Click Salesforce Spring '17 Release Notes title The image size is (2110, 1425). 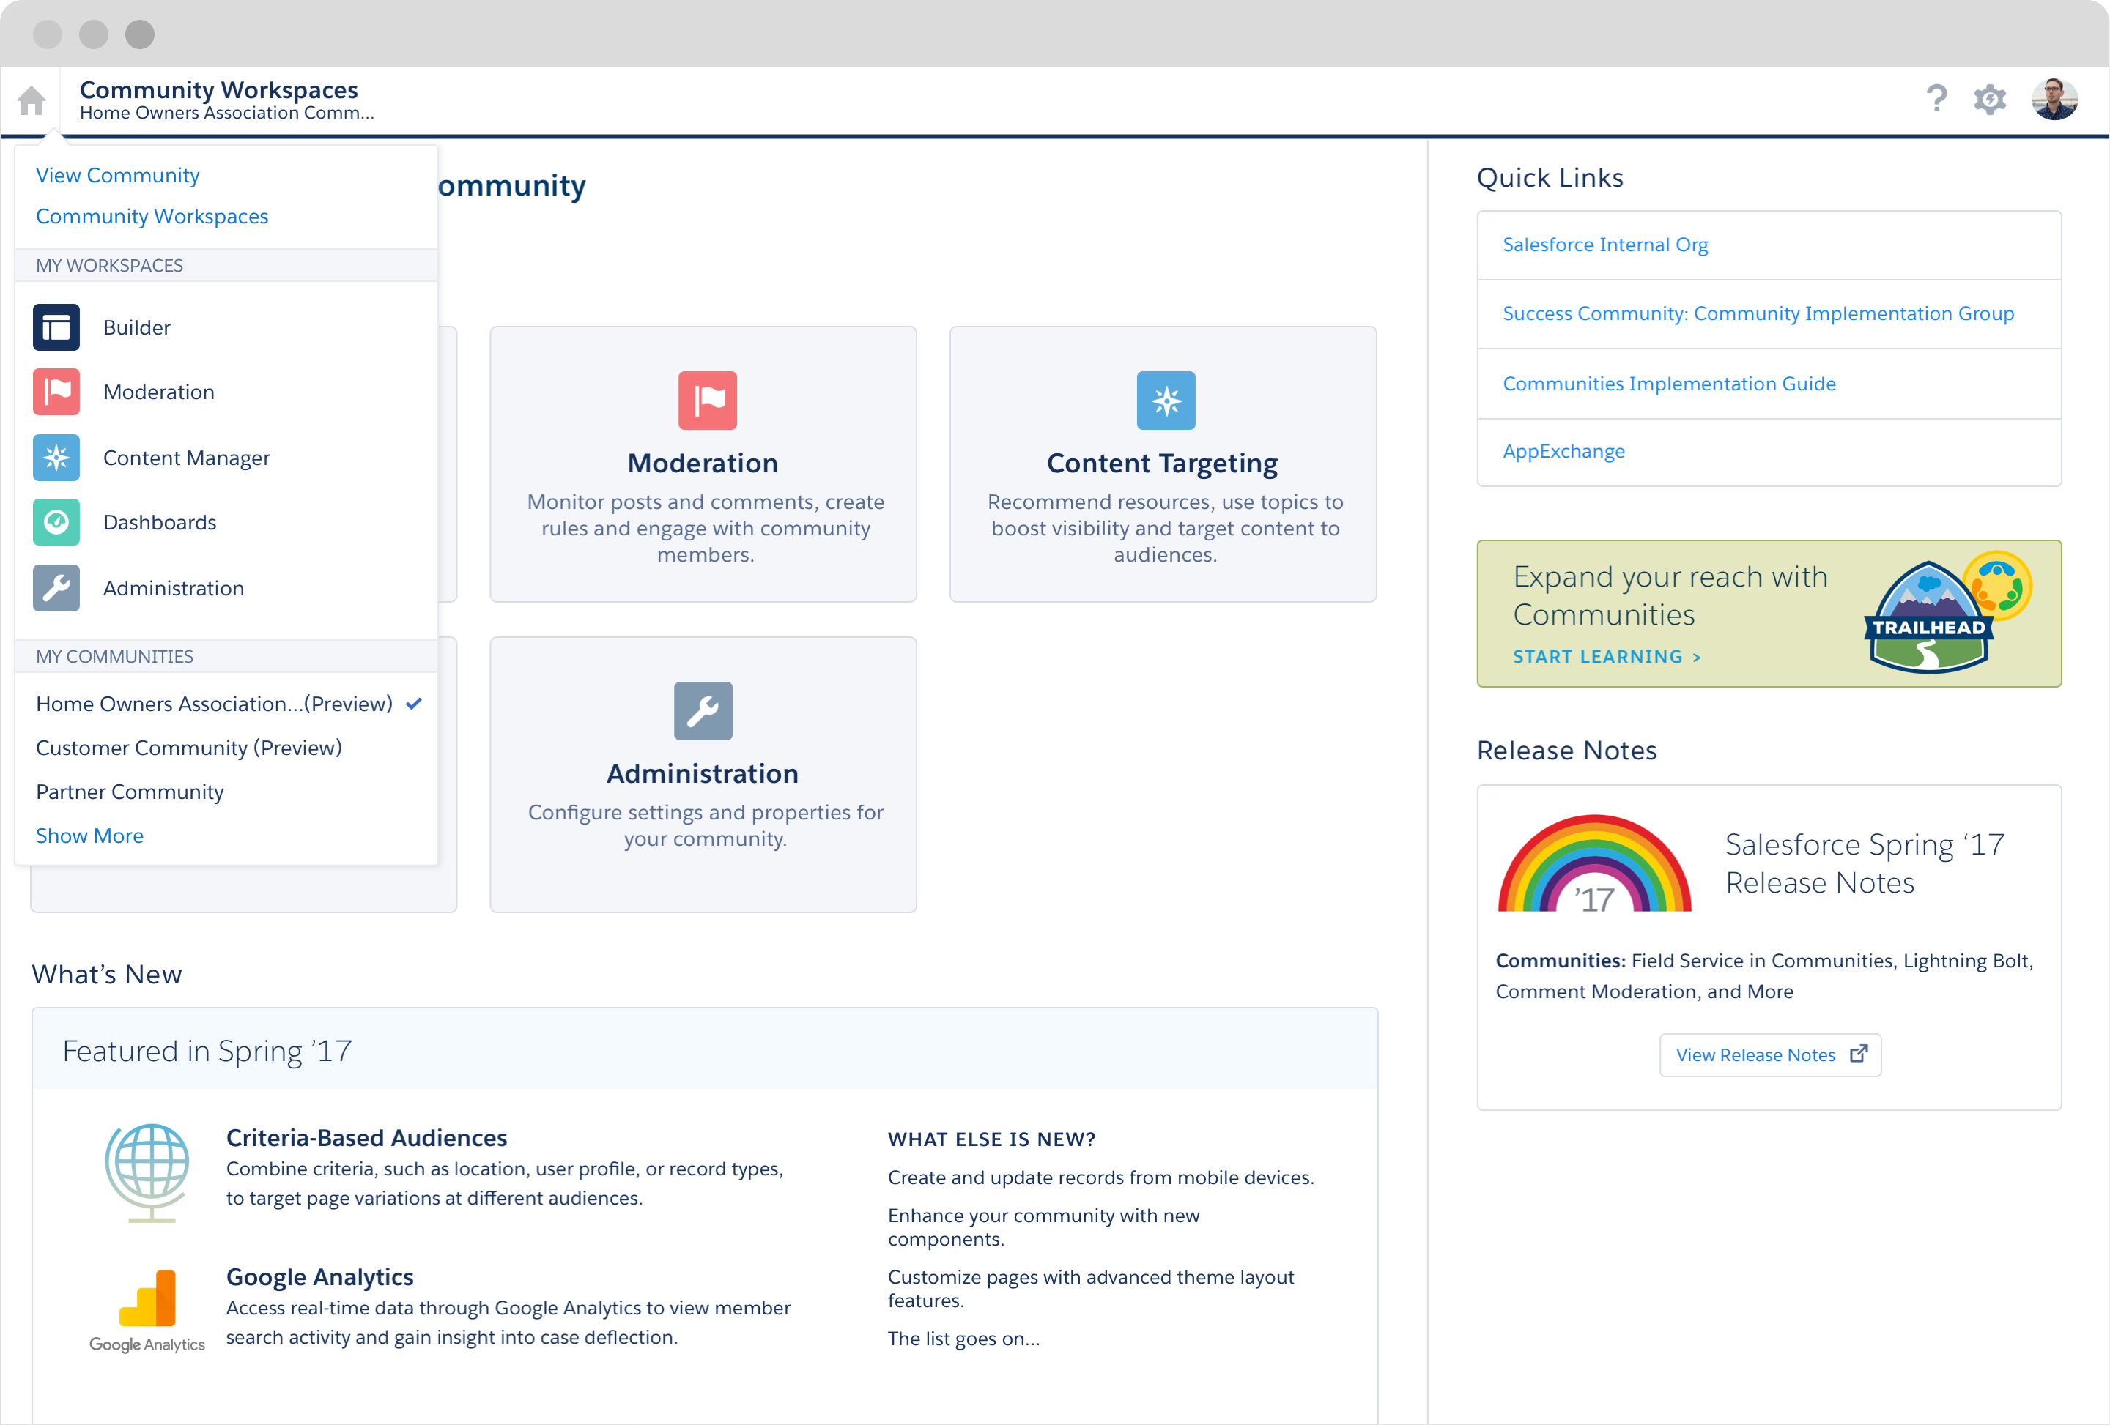pos(1864,863)
